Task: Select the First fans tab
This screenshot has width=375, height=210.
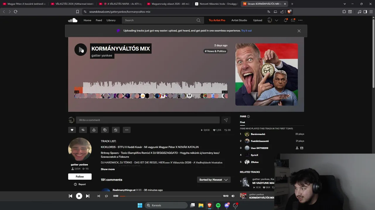Action: point(242,123)
